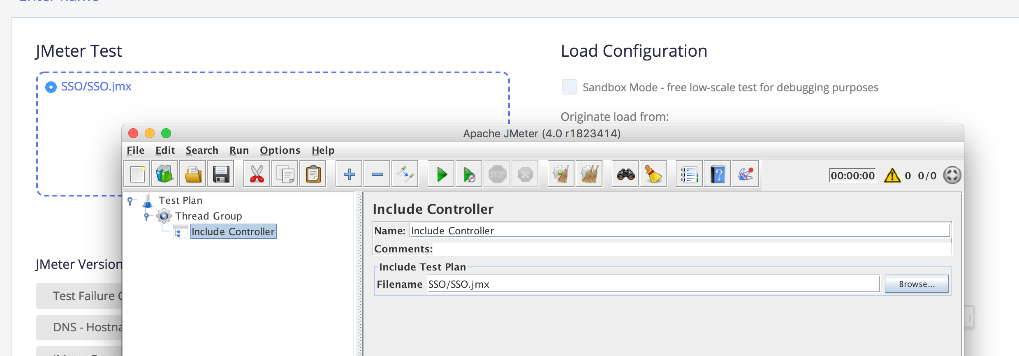Open the Search menu
1019x356 pixels.
[x=202, y=150]
